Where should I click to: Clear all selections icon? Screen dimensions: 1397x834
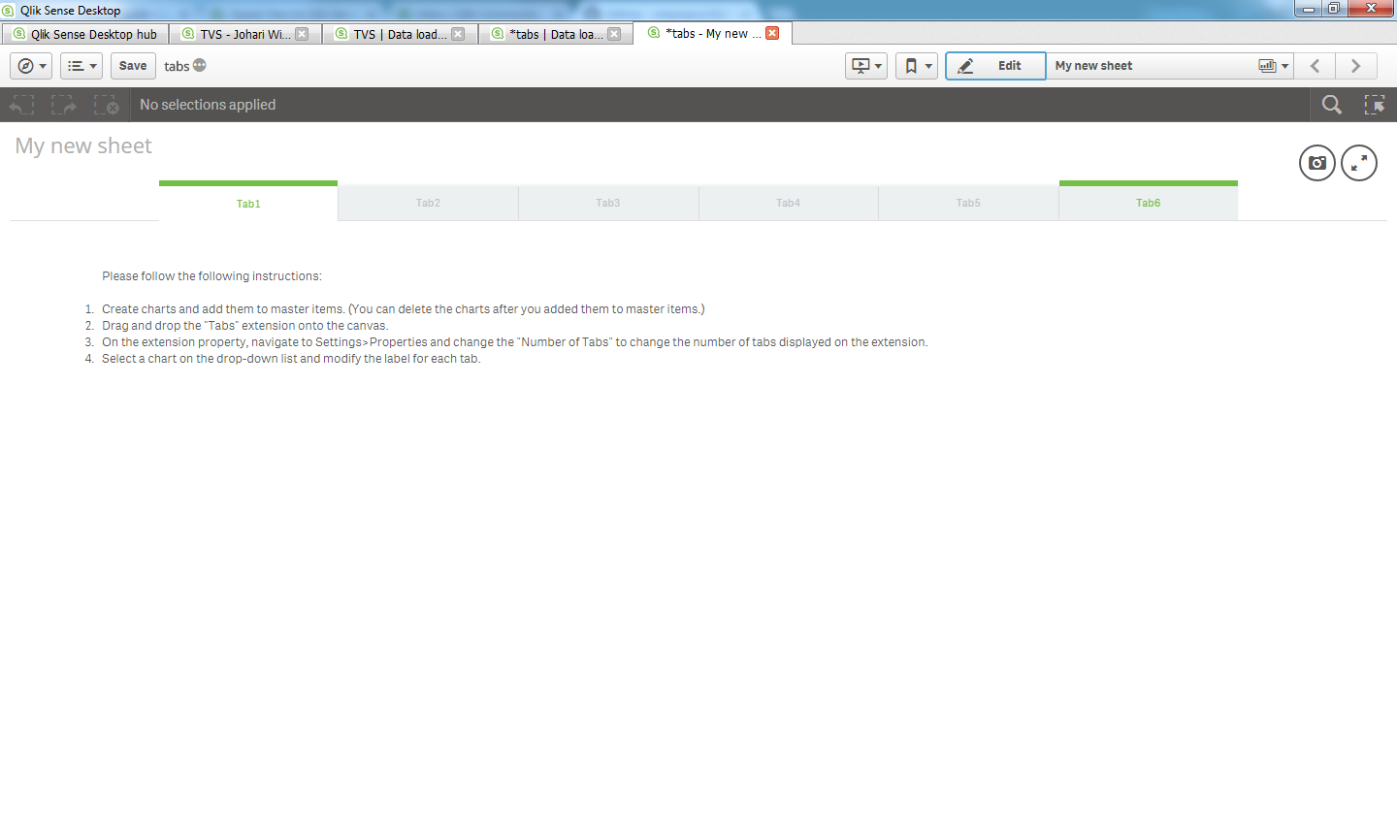coord(106,105)
